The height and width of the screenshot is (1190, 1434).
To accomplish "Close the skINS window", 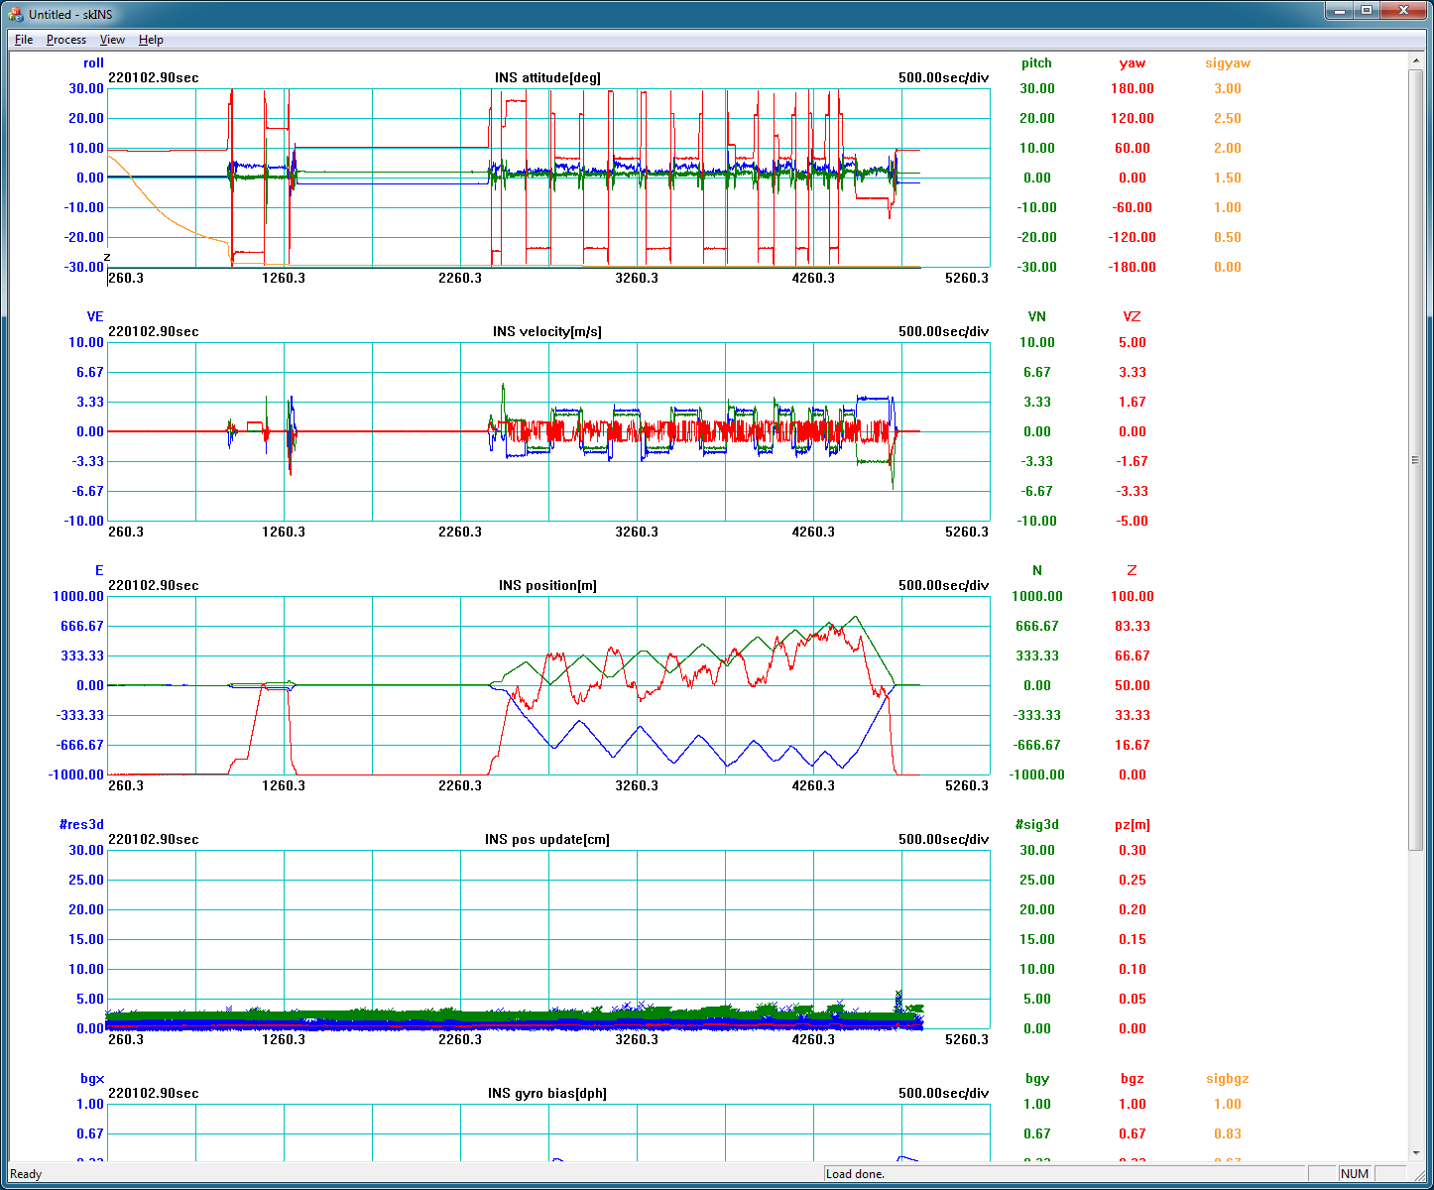I will tap(1403, 11).
